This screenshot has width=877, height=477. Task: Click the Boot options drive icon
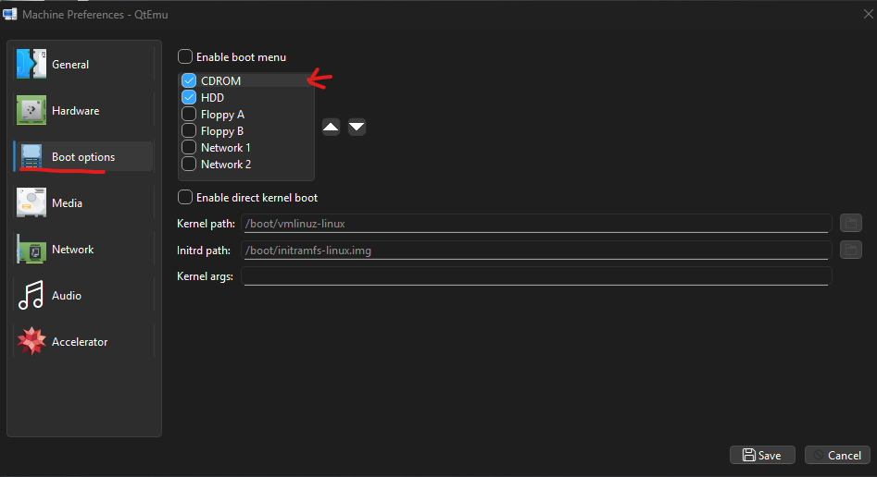(x=31, y=157)
